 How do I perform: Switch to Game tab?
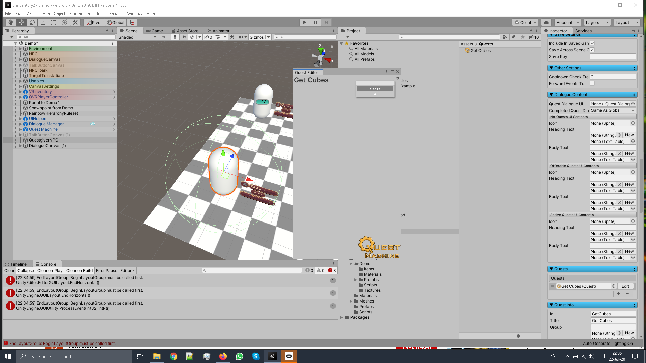pos(154,31)
